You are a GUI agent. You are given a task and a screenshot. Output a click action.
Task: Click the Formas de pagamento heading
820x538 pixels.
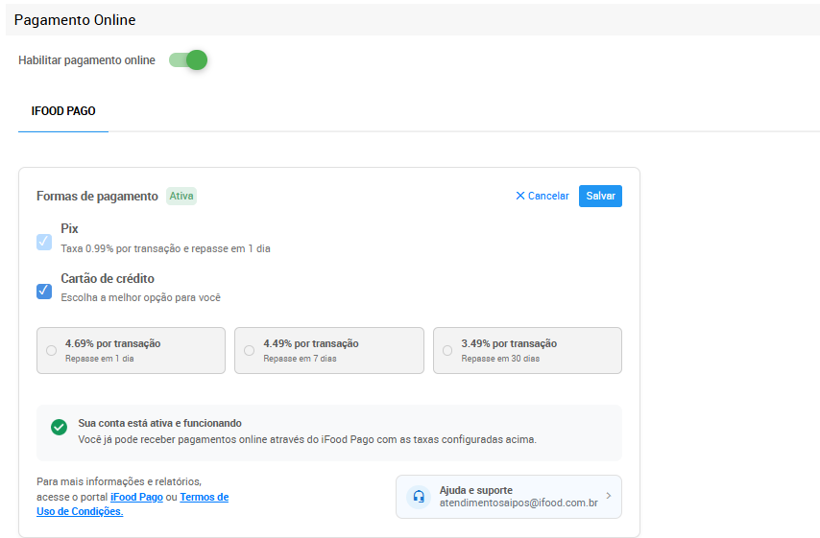pyautogui.click(x=97, y=196)
